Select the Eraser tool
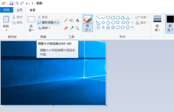The image size is (174, 112). pos(66,28)
